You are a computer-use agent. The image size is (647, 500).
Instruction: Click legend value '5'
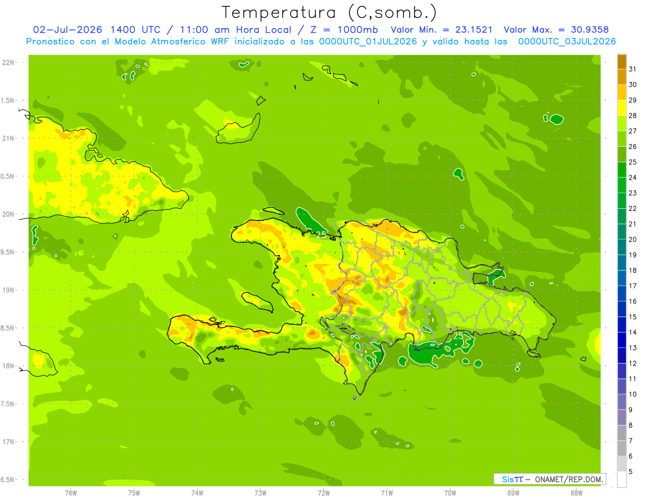click(x=631, y=472)
